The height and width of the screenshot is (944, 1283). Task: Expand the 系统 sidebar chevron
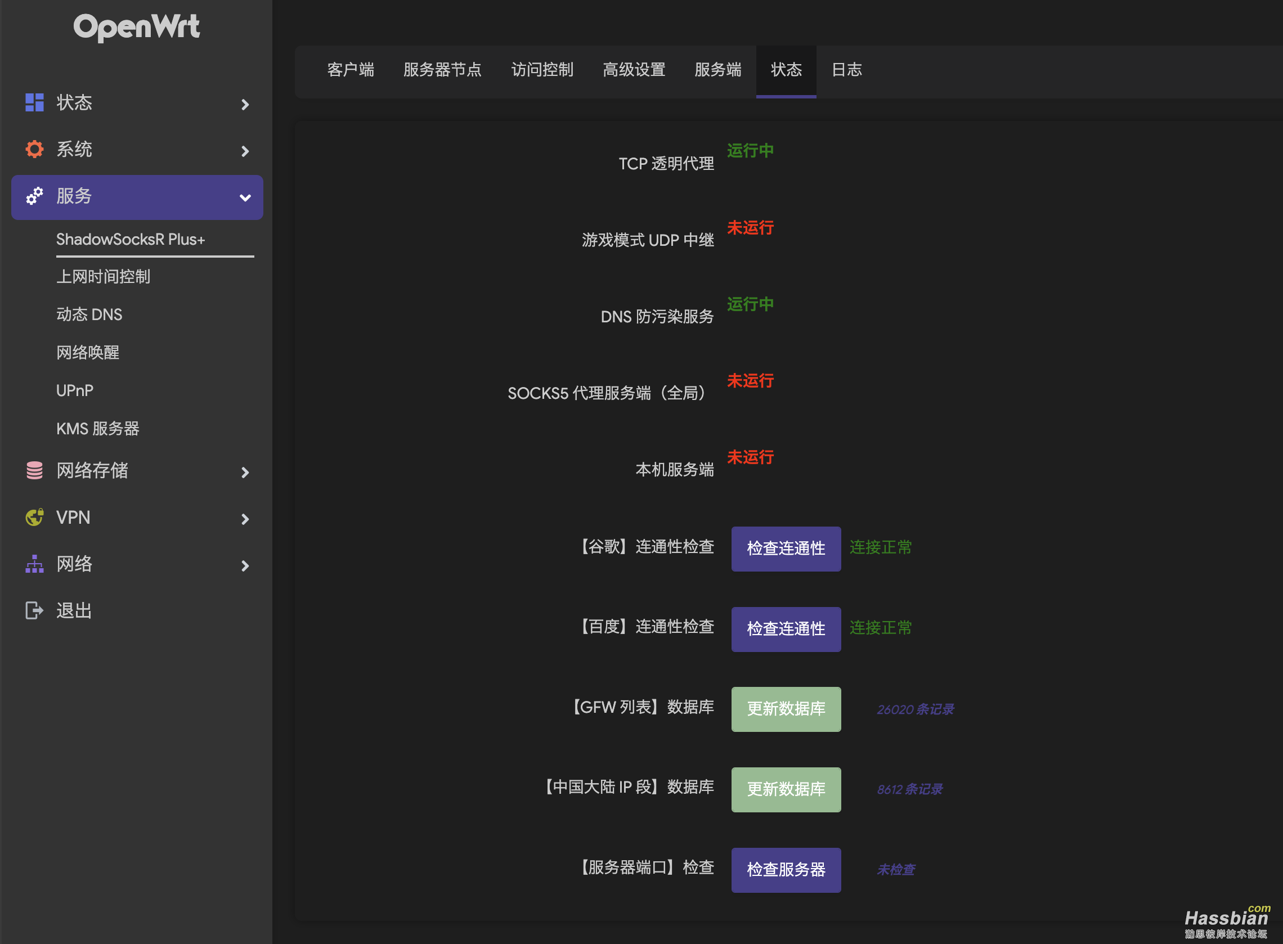point(245,151)
